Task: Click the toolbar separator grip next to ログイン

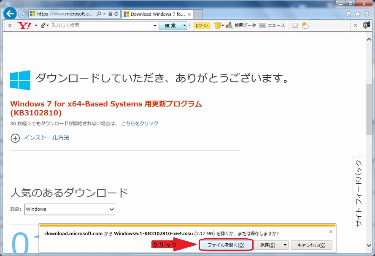Action: (x=190, y=25)
